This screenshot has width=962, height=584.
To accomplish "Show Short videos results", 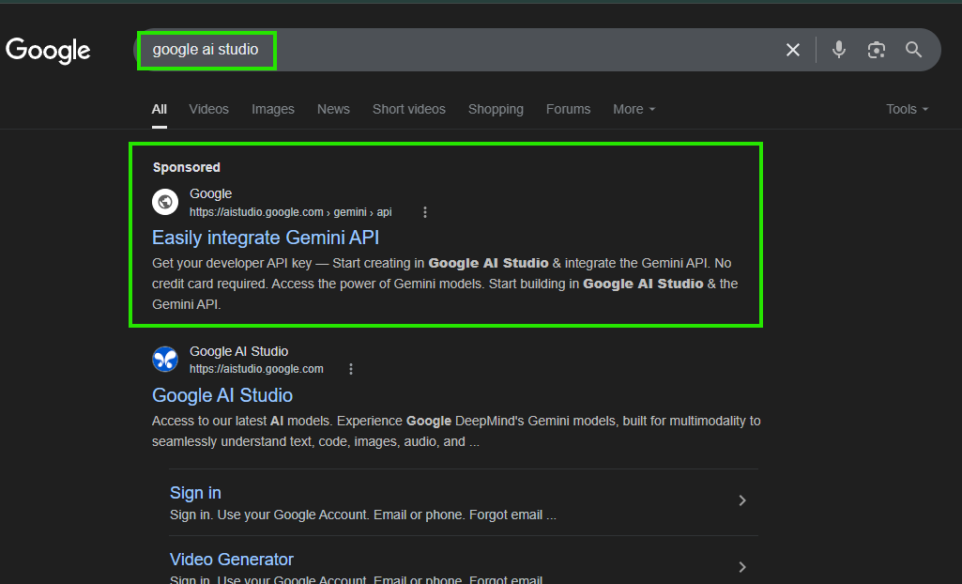I will [408, 109].
